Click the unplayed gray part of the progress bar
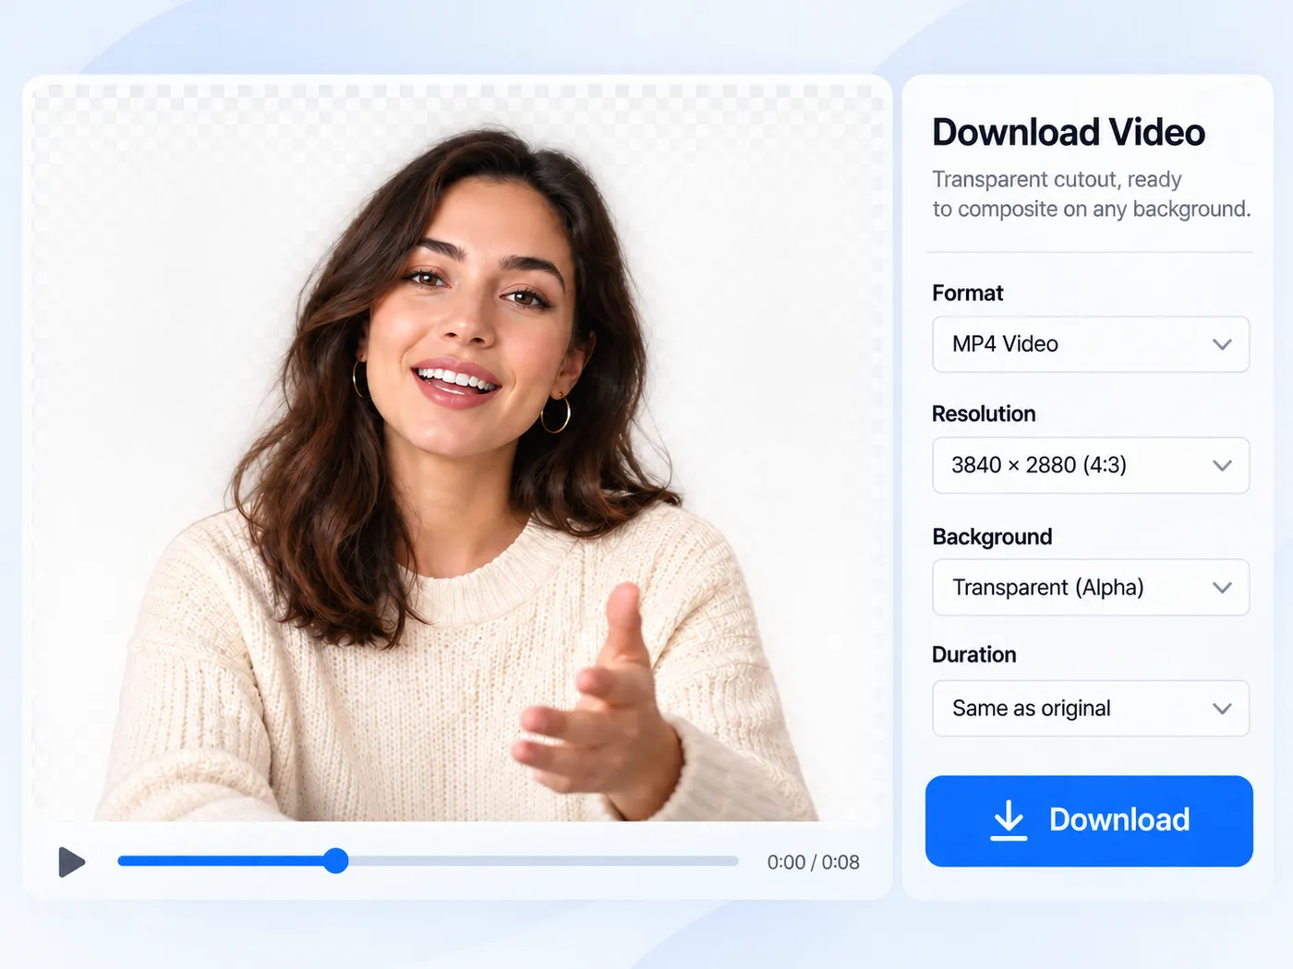Image resolution: width=1293 pixels, height=969 pixels. tap(543, 861)
